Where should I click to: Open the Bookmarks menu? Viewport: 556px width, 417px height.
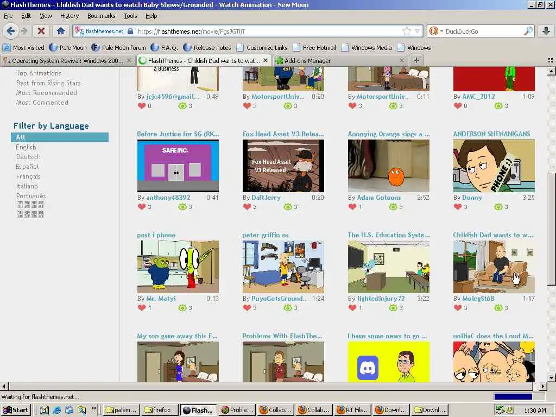coord(101,16)
